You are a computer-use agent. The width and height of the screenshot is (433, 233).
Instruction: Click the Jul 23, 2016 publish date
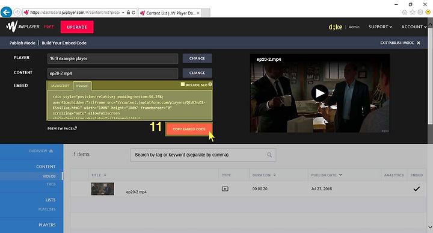click(321, 189)
